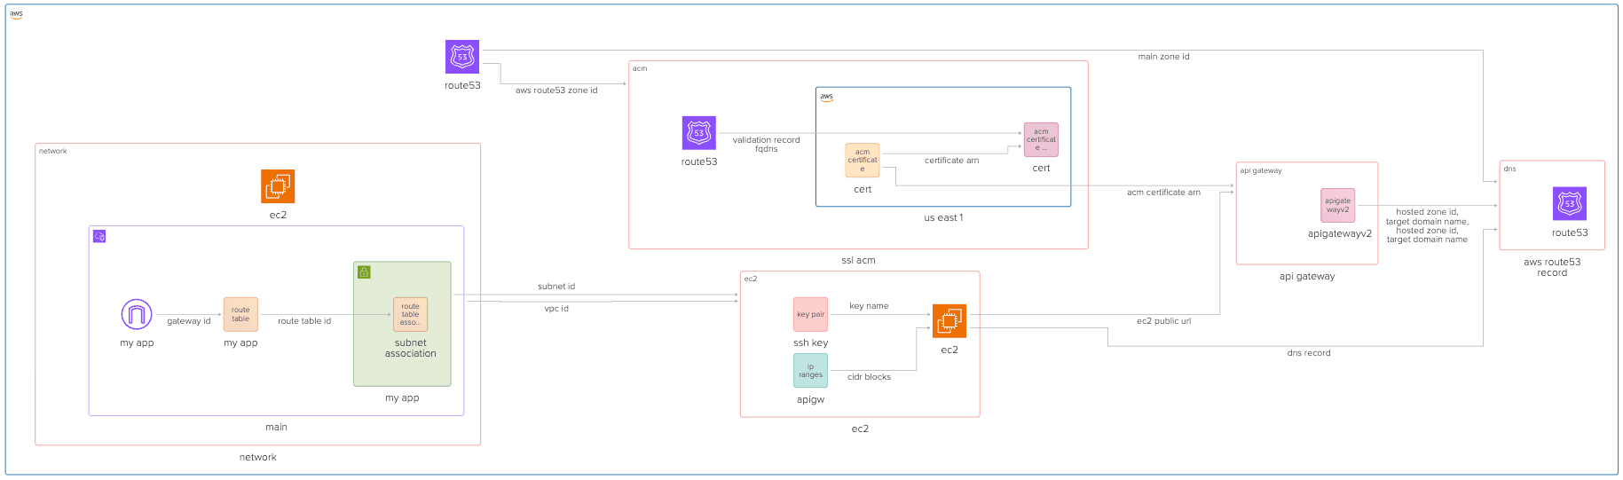Click the aws logo in the top-left corner

click(x=16, y=15)
